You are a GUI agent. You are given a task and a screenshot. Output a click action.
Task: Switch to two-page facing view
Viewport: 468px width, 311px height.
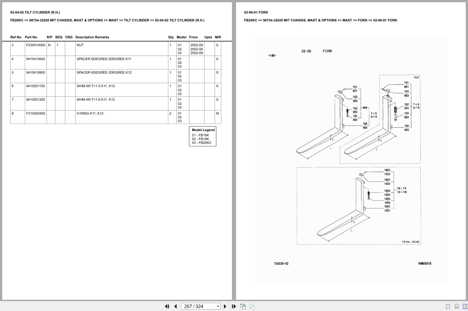(465, 306)
